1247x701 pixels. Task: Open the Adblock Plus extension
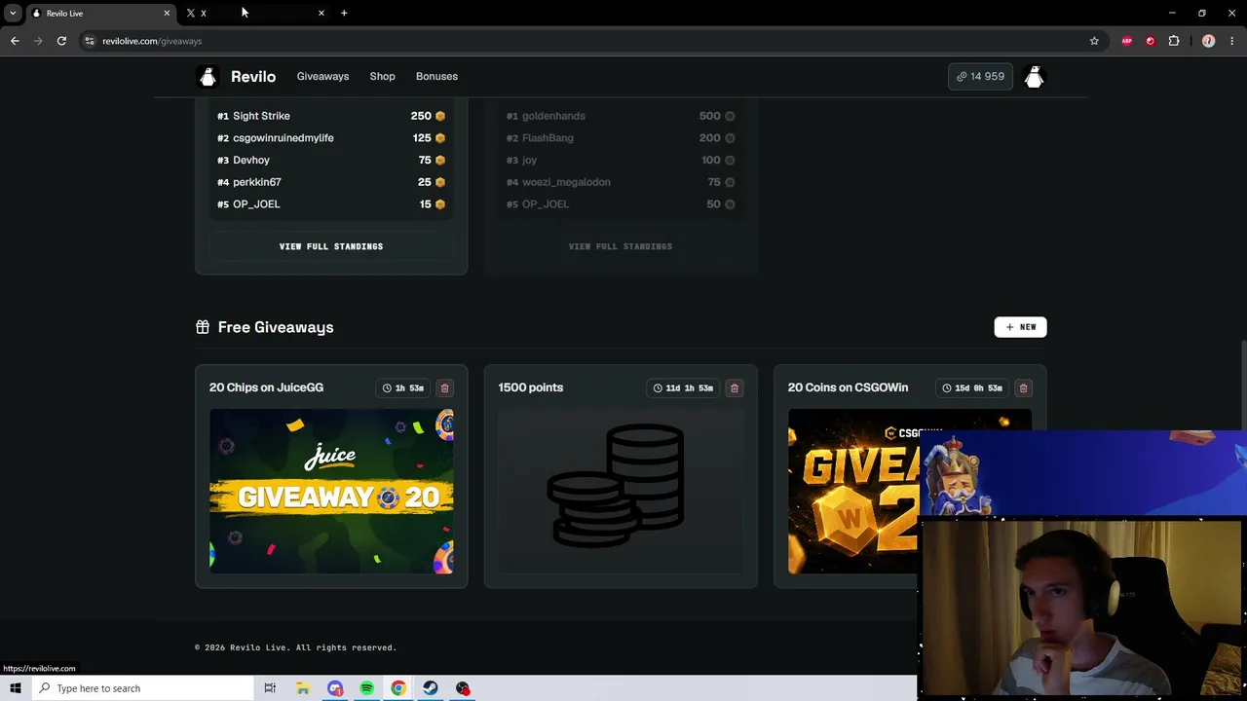click(x=1127, y=41)
